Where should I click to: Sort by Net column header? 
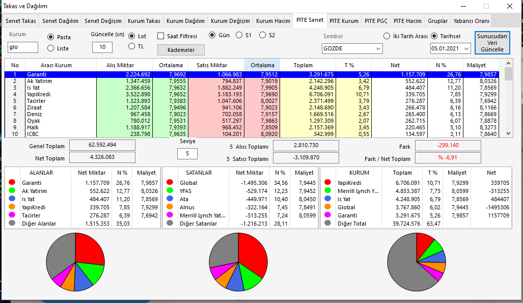(x=399, y=65)
